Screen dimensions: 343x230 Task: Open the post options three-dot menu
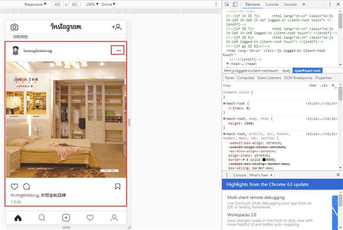(119, 50)
